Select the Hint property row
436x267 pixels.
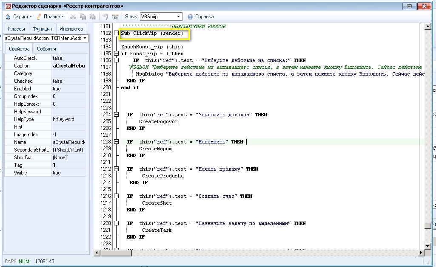(x=46, y=127)
